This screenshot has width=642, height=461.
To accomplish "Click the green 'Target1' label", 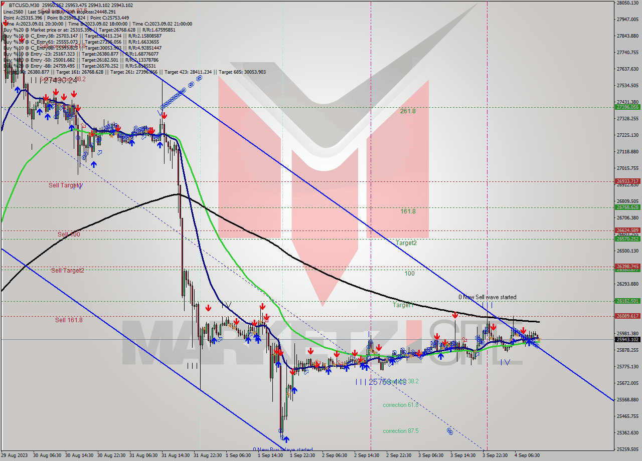I will 403,305.
